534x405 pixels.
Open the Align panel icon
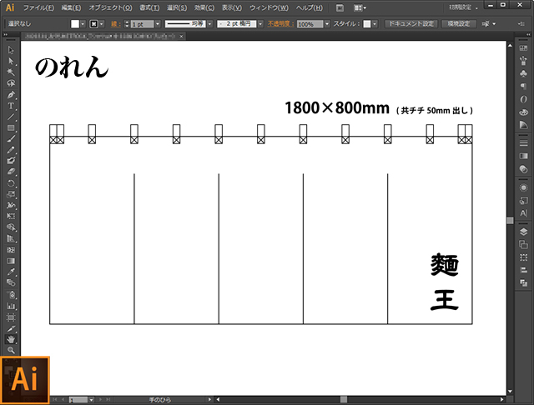coord(523,270)
